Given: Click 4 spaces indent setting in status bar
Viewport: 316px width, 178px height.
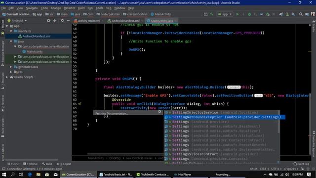Looking at the screenshot, I should (x=291, y=169).
